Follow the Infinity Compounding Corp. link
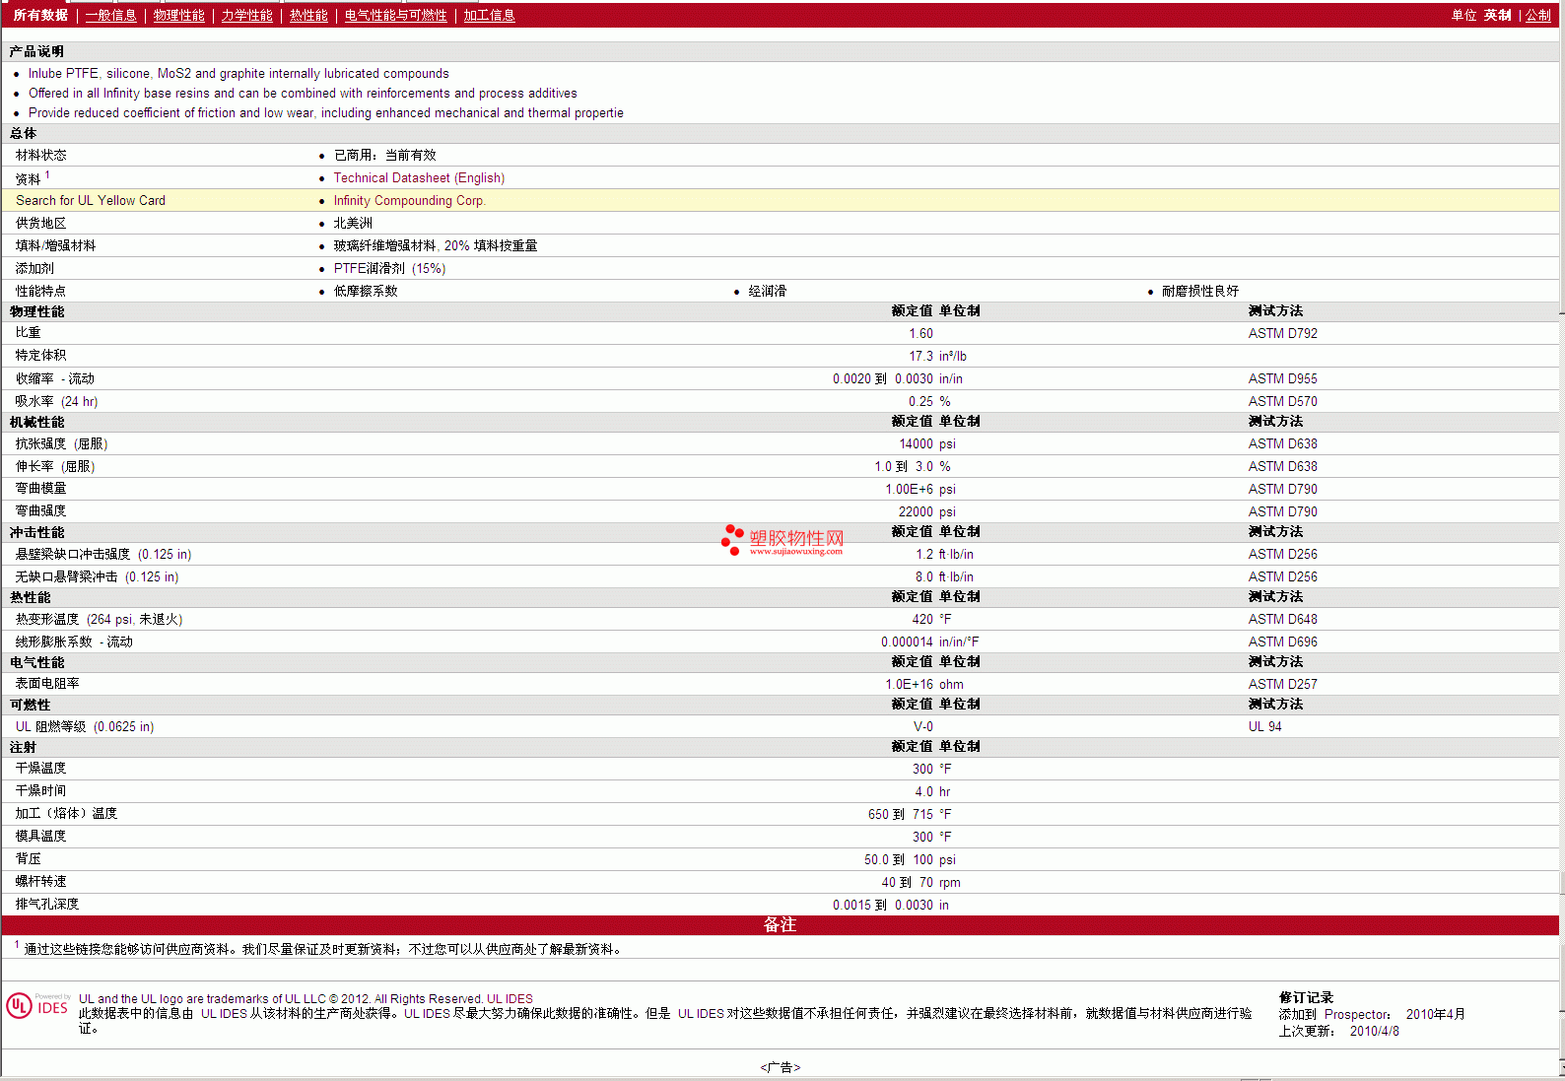This screenshot has height=1081, width=1565. 409,201
